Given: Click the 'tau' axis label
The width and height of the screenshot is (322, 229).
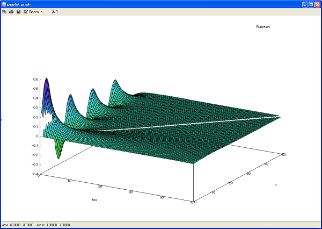Looking at the screenshot, I should pyautogui.click(x=94, y=199).
